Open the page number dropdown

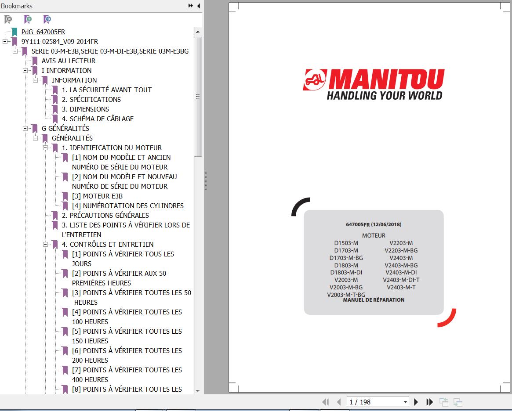tap(405, 402)
